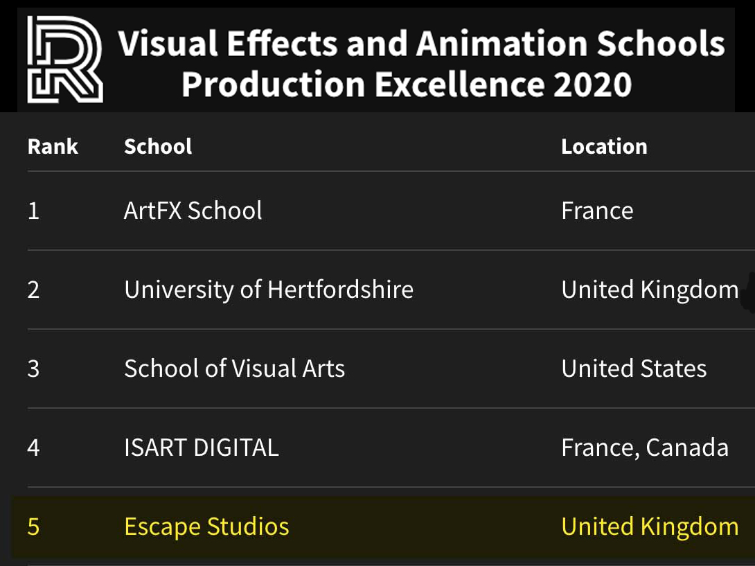The width and height of the screenshot is (755, 566).
Task: Open the School of Visual Arts entry
Action: click(x=234, y=369)
